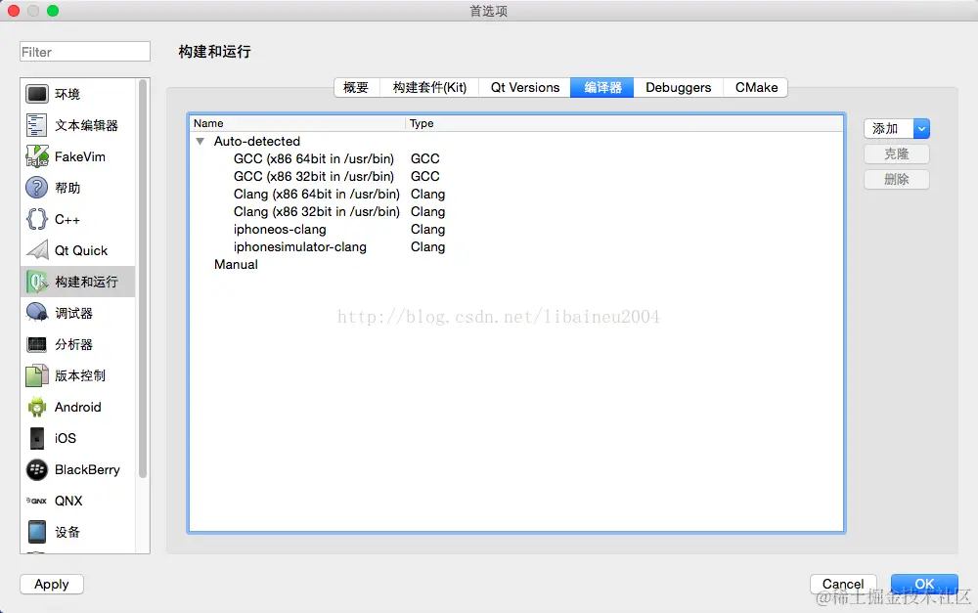
Task: Click the GCC type cell of 64bit GCC
Action: point(424,159)
